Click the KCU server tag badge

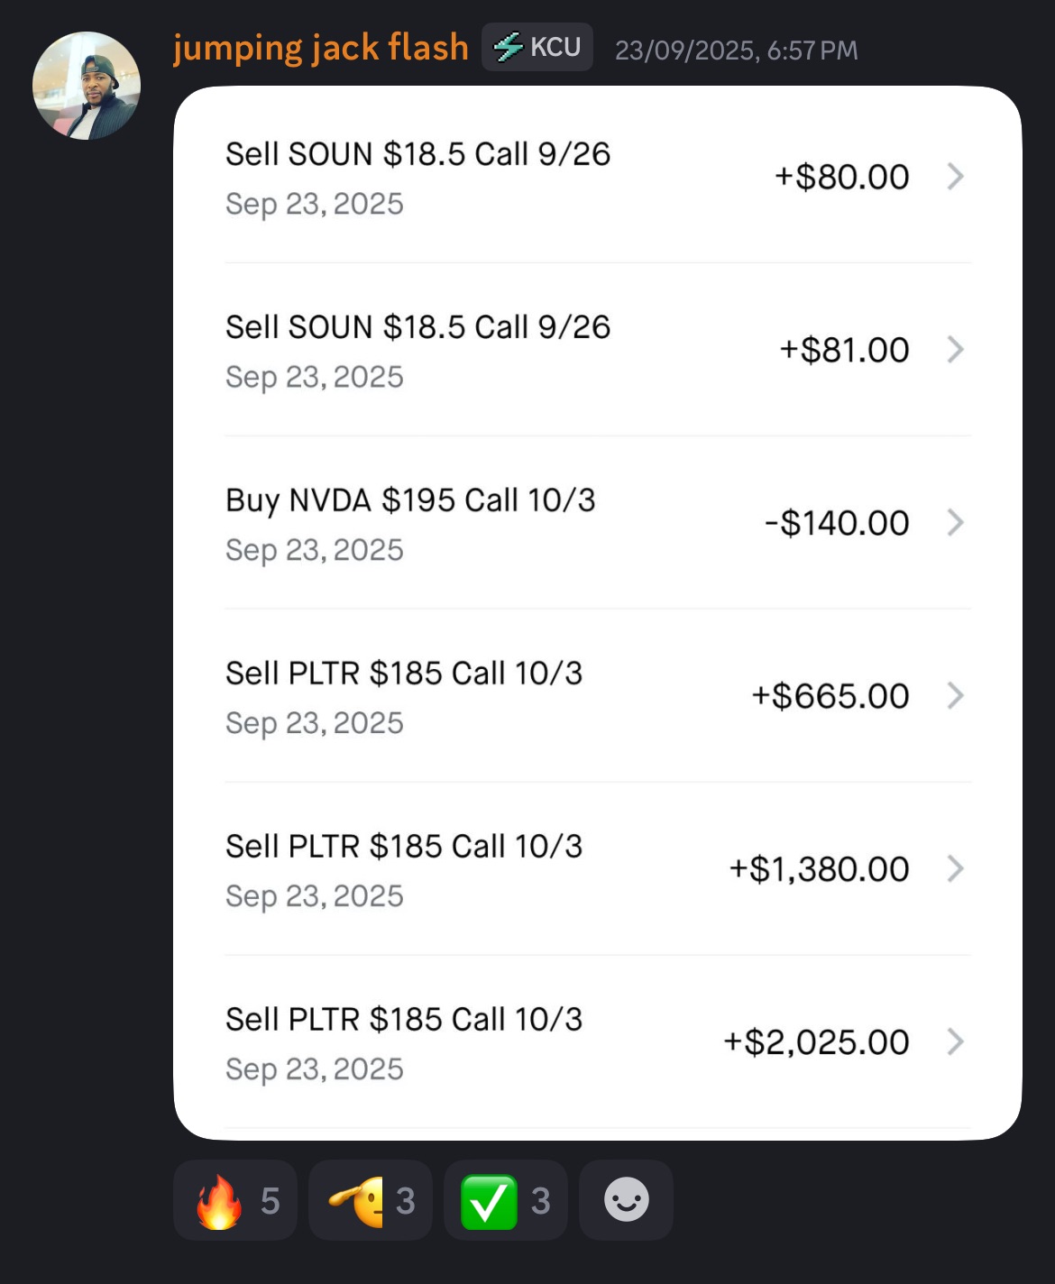click(x=537, y=47)
